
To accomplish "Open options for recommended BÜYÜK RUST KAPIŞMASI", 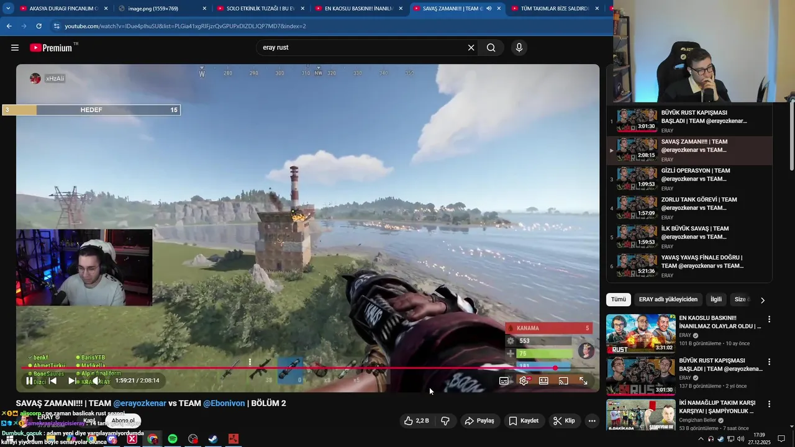I will coord(769,361).
